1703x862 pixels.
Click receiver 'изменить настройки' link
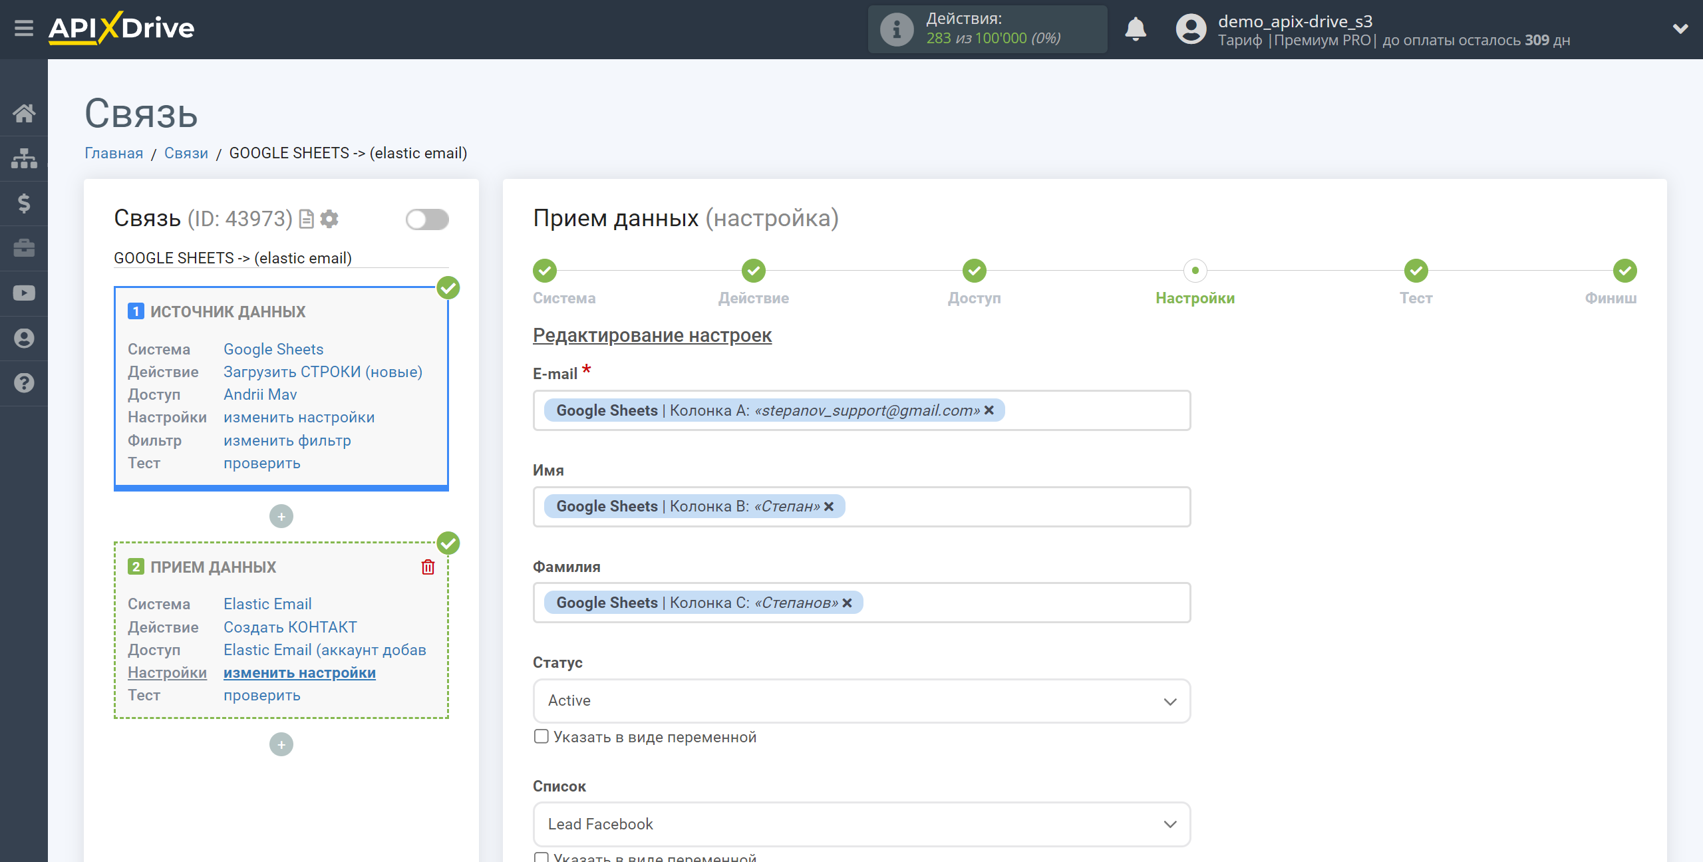299,672
